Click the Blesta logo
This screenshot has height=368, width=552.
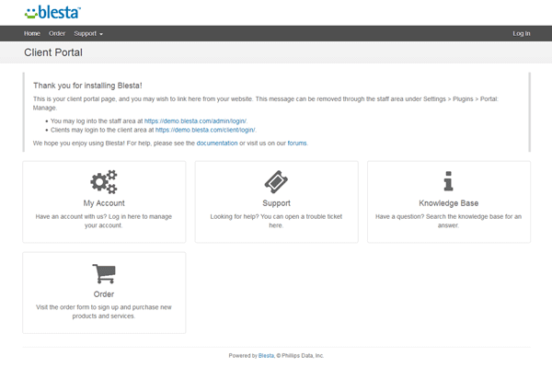[x=52, y=12]
